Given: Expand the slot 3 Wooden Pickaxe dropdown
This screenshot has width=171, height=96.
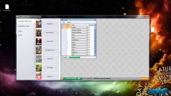Looking at the screenshot, I should [87, 33].
